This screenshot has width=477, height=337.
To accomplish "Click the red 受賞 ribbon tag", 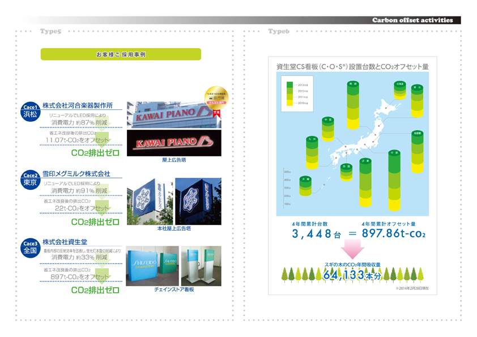I will coord(216,113).
